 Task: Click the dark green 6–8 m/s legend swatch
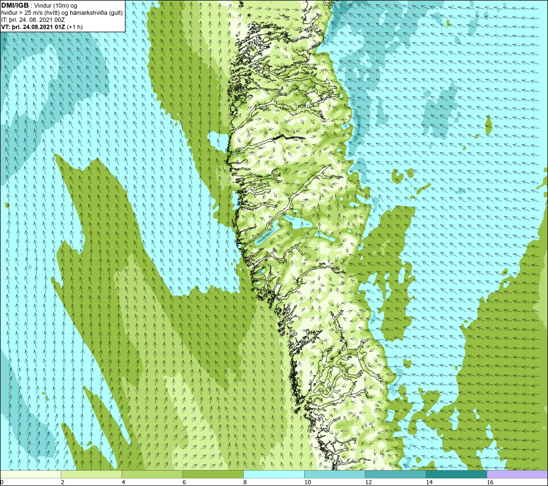click(x=213, y=474)
